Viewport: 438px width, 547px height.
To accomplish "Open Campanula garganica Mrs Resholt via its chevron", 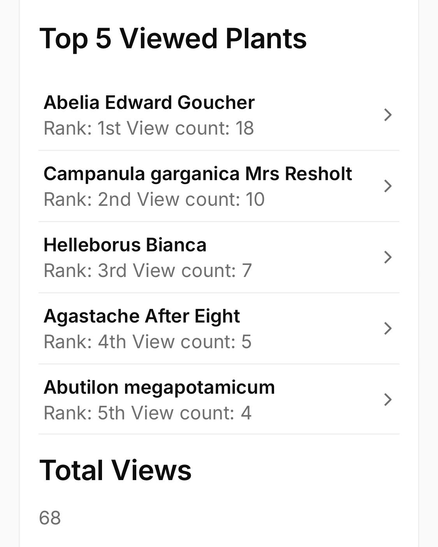I will (387, 186).
